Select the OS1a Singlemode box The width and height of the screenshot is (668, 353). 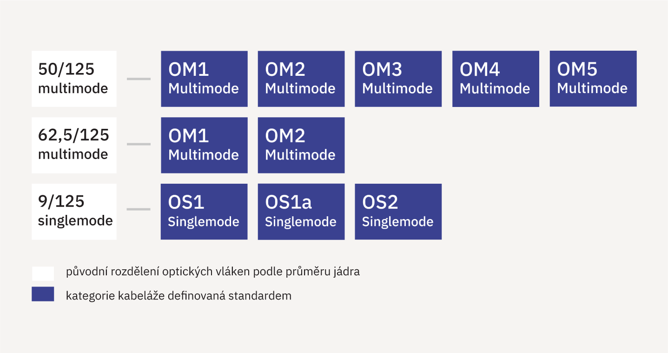click(x=301, y=212)
